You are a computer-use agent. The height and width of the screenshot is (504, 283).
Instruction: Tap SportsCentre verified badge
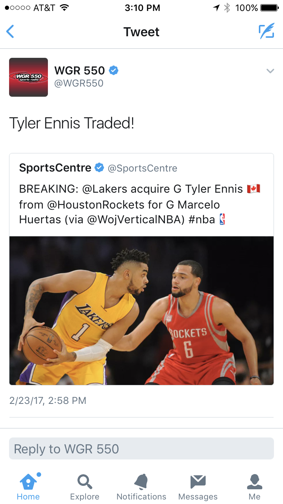pos(99,167)
